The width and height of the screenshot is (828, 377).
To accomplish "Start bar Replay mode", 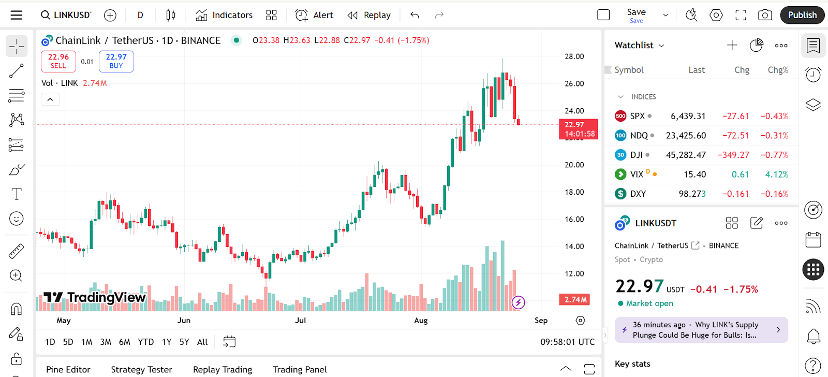I will tap(369, 15).
